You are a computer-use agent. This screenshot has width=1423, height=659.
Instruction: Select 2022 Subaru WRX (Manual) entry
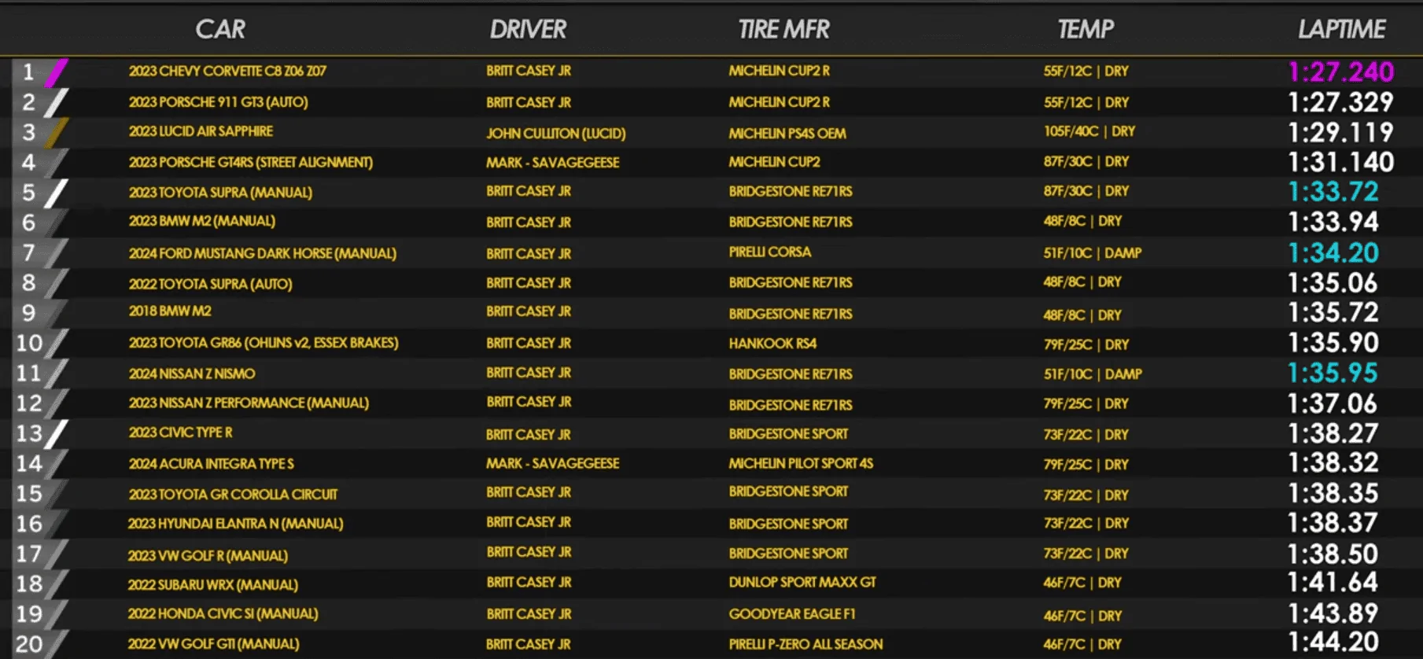[213, 585]
